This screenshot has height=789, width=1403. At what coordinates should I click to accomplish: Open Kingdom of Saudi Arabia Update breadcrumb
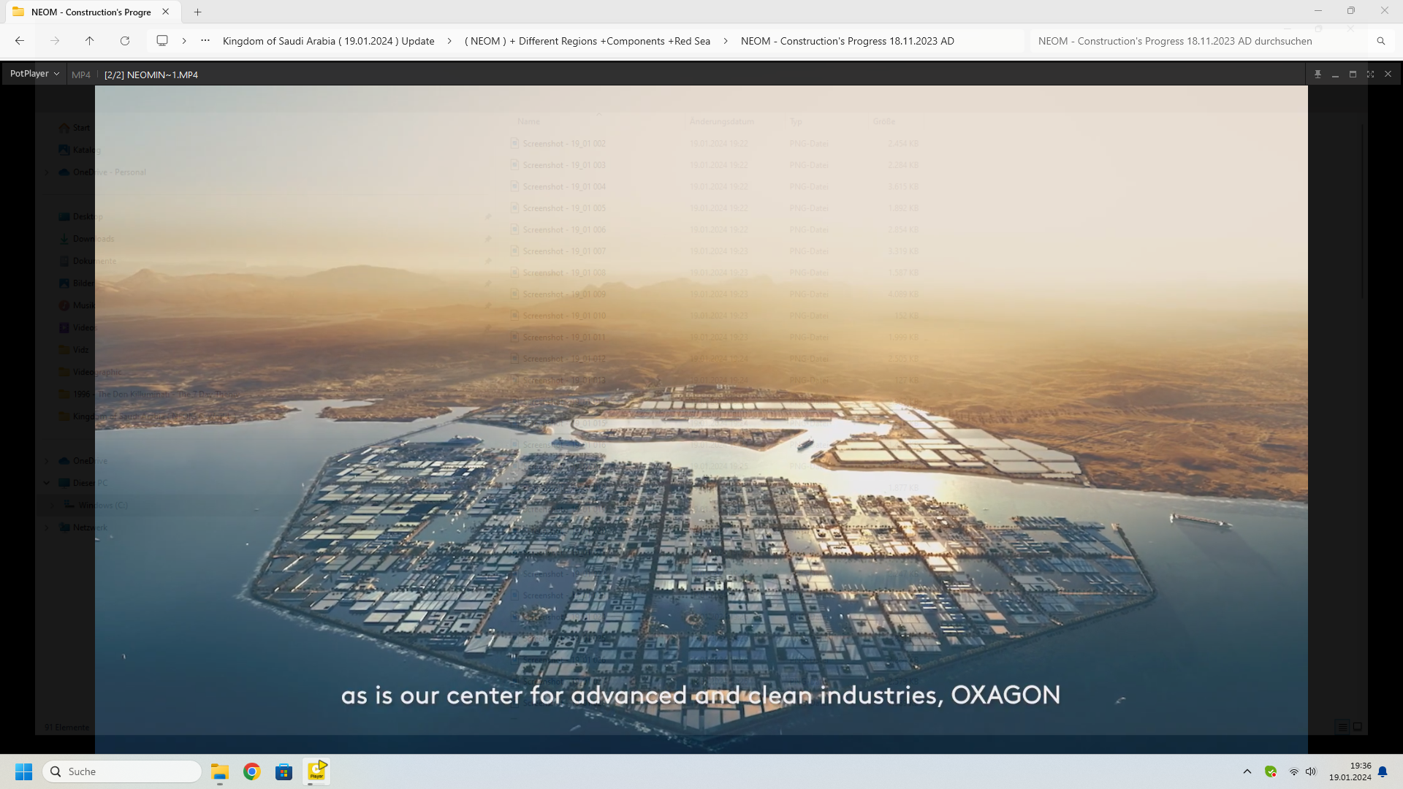coord(328,41)
